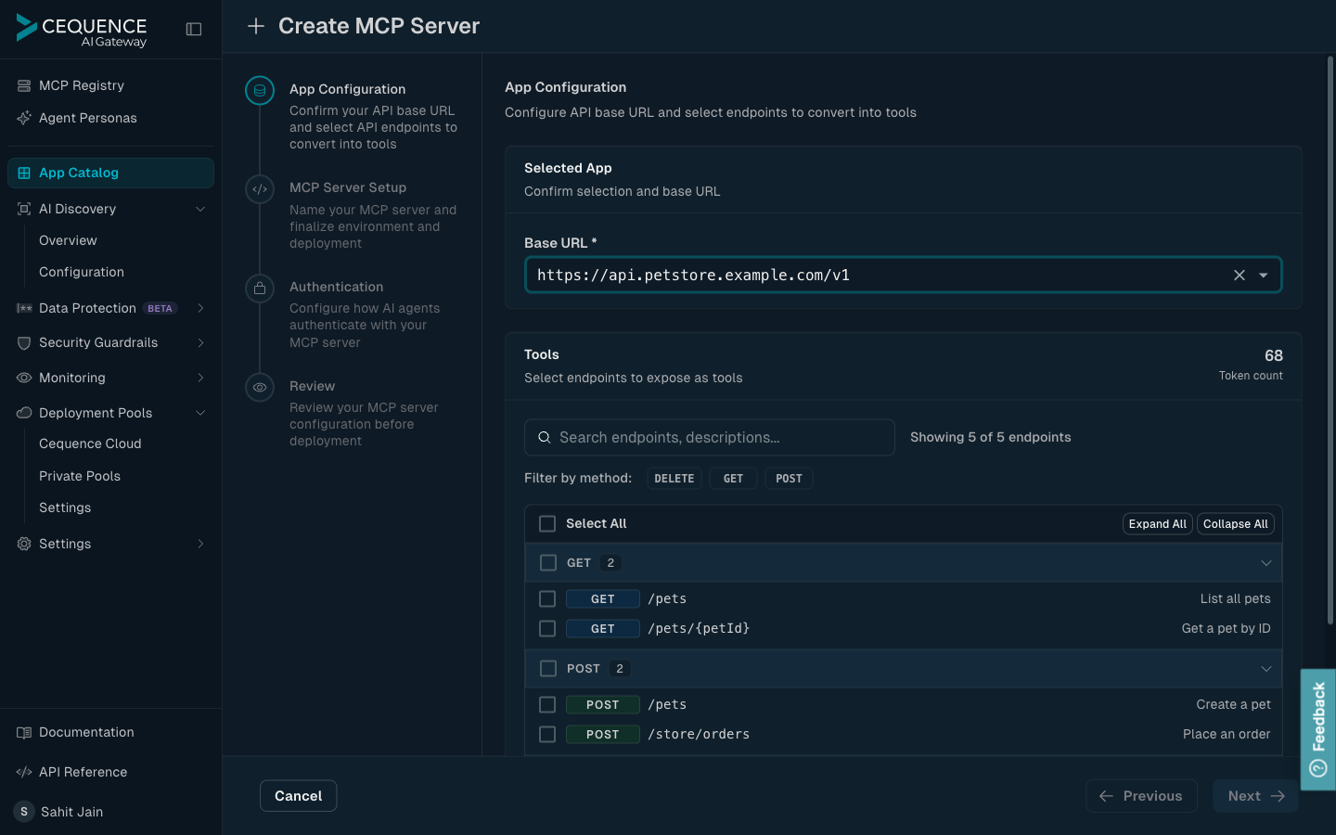Open MCP Registry in the sidebar
Image resolution: width=1336 pixels, height=835 pixels.
pyautogui.click(x=110, y=85)
